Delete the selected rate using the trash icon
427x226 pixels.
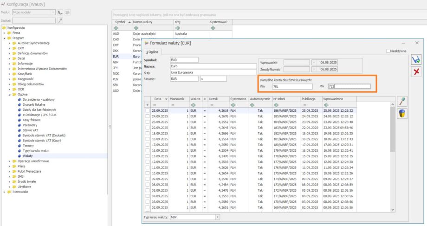(x=403, y=114)
